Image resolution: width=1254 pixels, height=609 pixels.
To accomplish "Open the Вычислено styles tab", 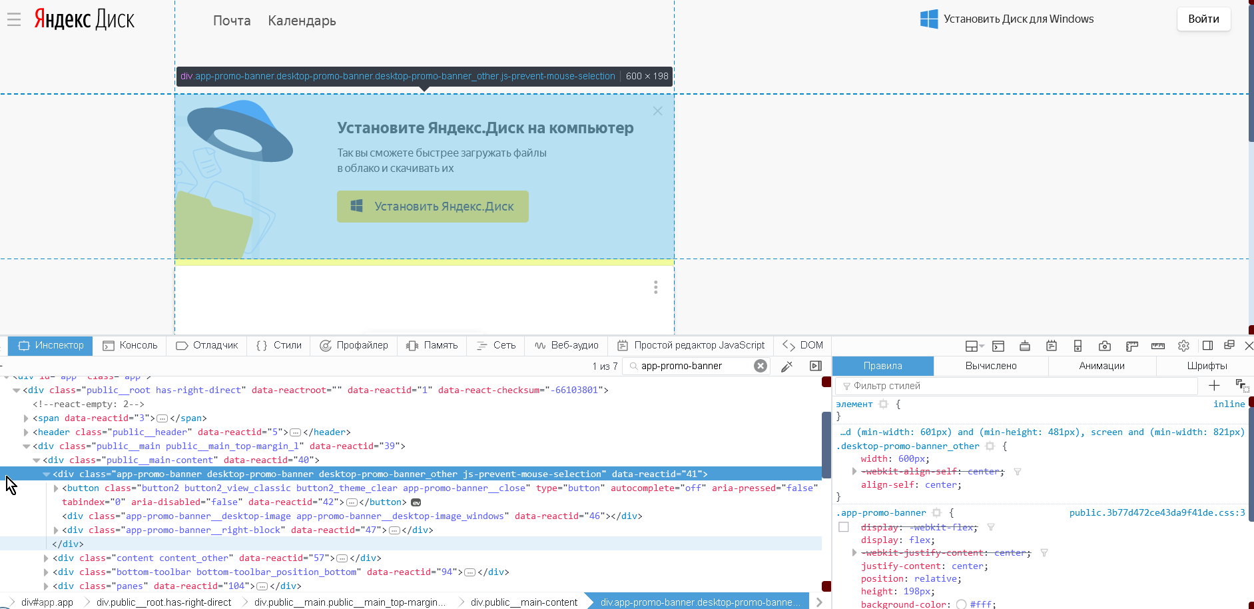I will pos(992,366).
